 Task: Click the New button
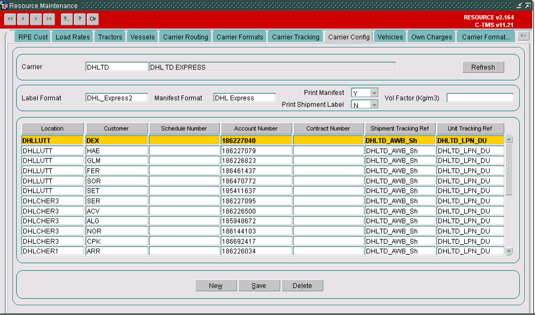click(216, 286)
